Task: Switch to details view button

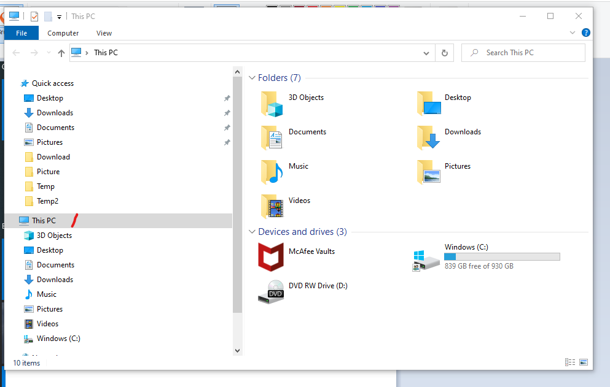Action: pos(569,362)
